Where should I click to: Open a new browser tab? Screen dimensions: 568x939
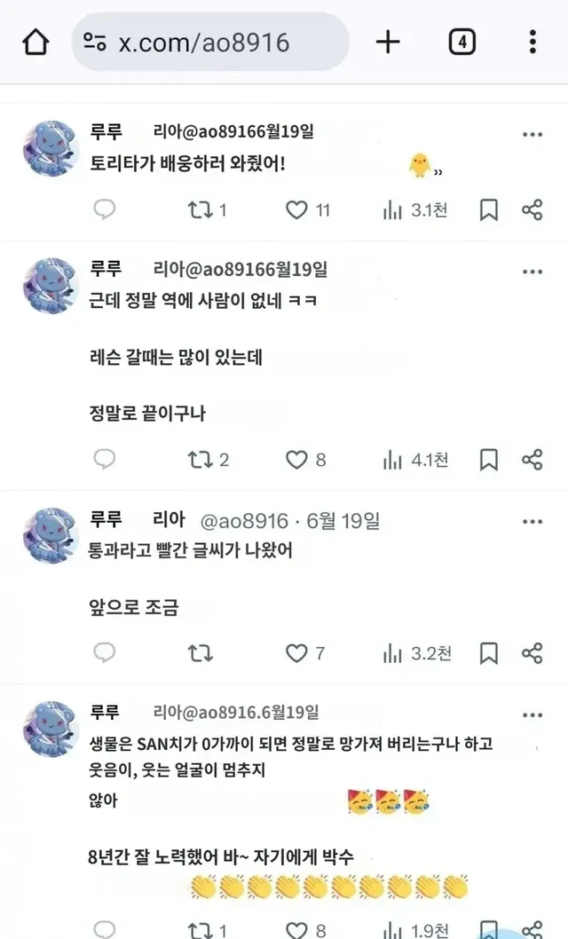coord(388,43)
